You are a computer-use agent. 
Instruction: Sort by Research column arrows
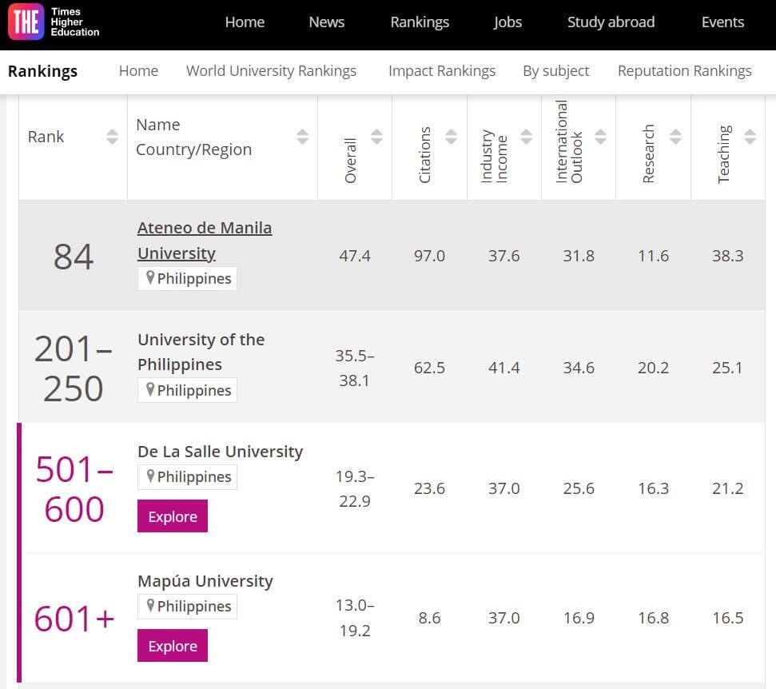click(x=675, y=137)
